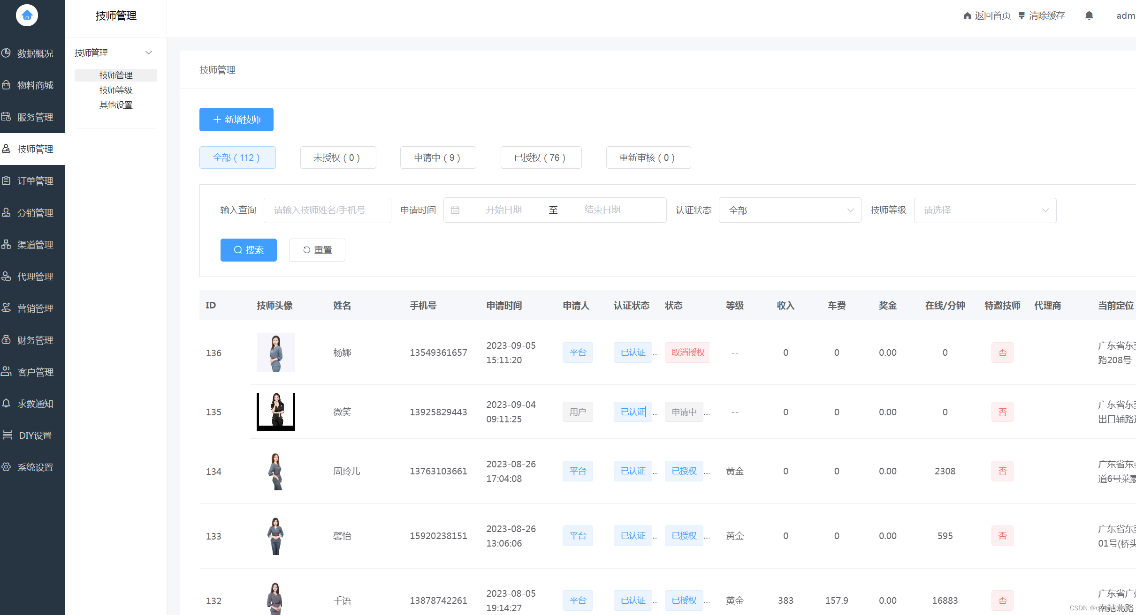
Task: Switch to 重新审核 (0) tab
Action: tap(648, 157)
